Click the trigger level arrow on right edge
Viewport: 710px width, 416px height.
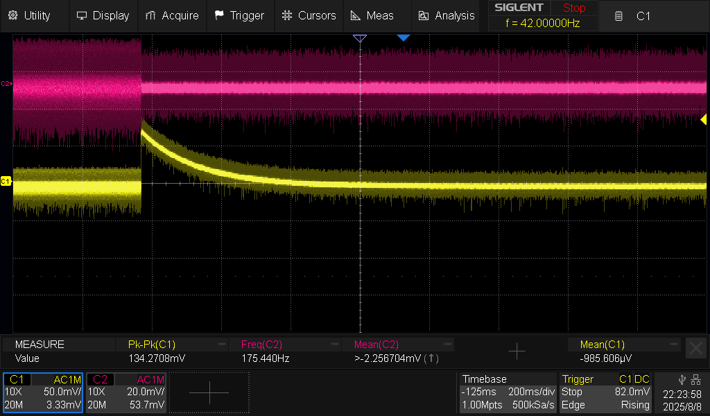pyautogui.click(x=704, y=119)
